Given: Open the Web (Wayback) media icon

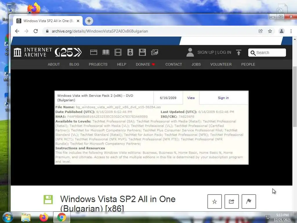Looking at the screenshot, I should click(x=94, y=52).
